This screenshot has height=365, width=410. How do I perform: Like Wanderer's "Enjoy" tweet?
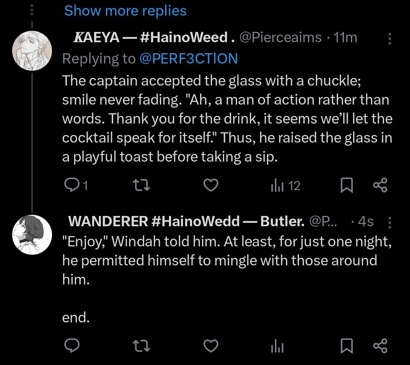click(x=211, y=346)
